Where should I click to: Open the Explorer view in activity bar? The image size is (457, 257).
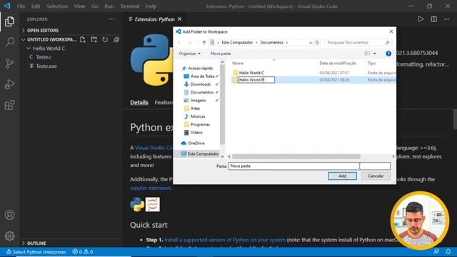9,21
